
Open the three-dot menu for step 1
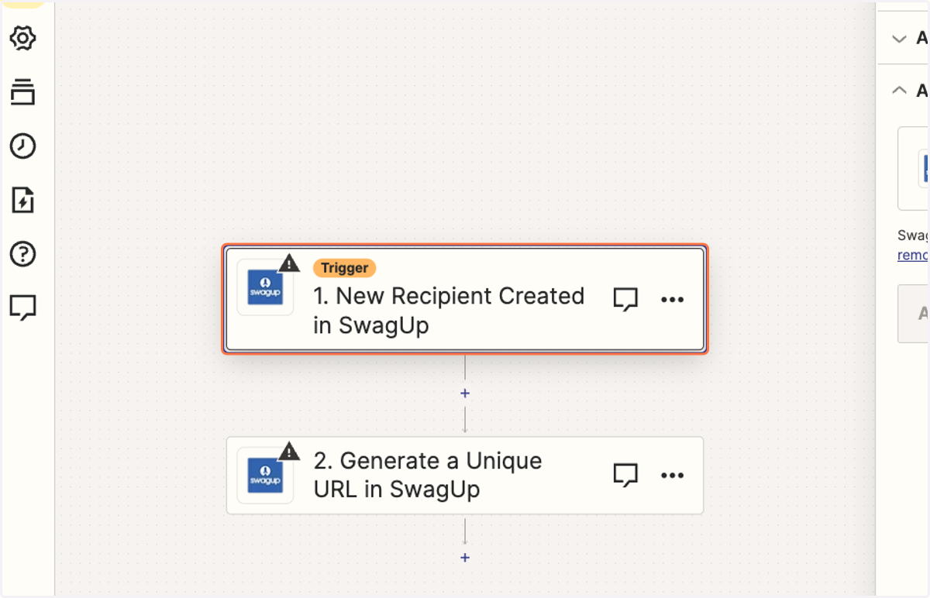(672, 300)
